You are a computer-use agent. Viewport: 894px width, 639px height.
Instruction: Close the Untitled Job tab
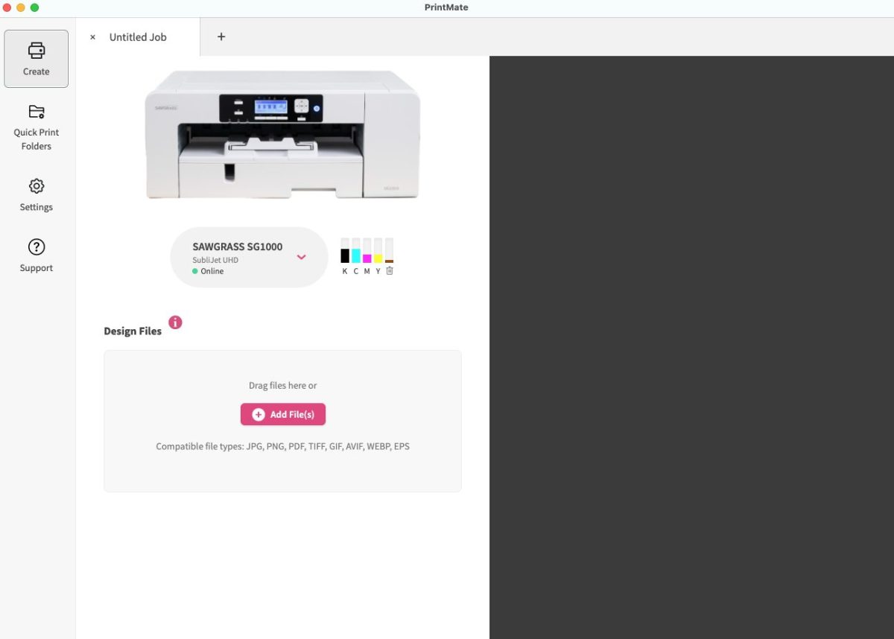click(93, 37)
